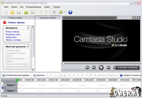Select the Видео 1 track label
This screenshot has width=142, height=98.
pyautogui.click(x=11, y=85)
